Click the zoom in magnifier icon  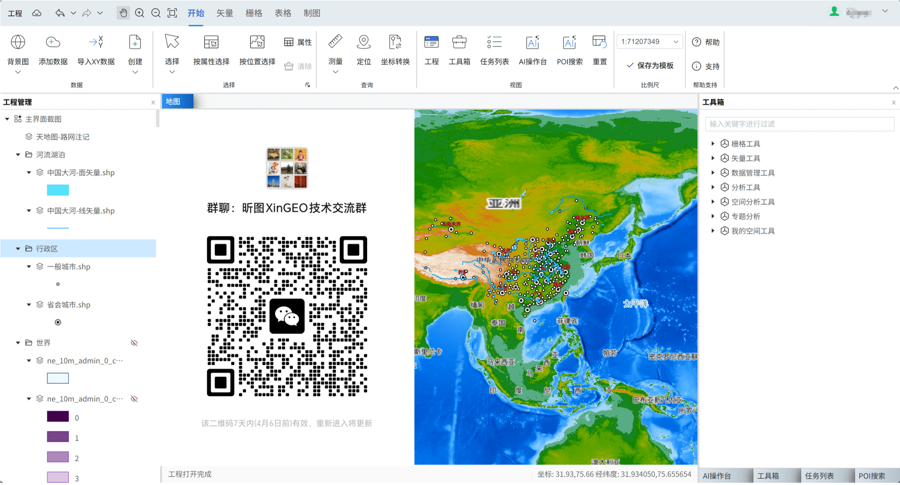pyautogui.click(x=140, y=13)
